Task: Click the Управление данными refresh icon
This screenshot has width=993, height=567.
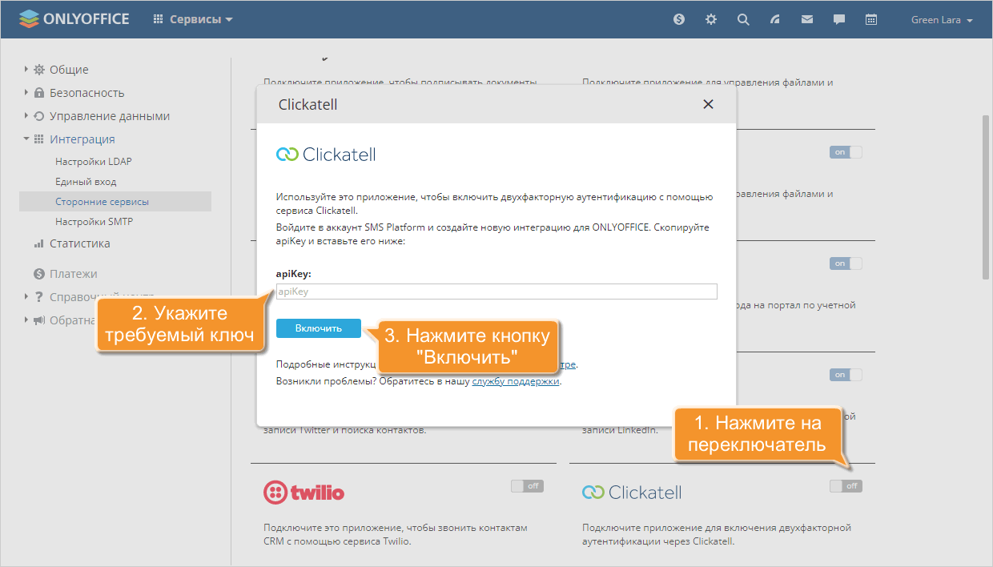Action: click(x=39, y=116)
